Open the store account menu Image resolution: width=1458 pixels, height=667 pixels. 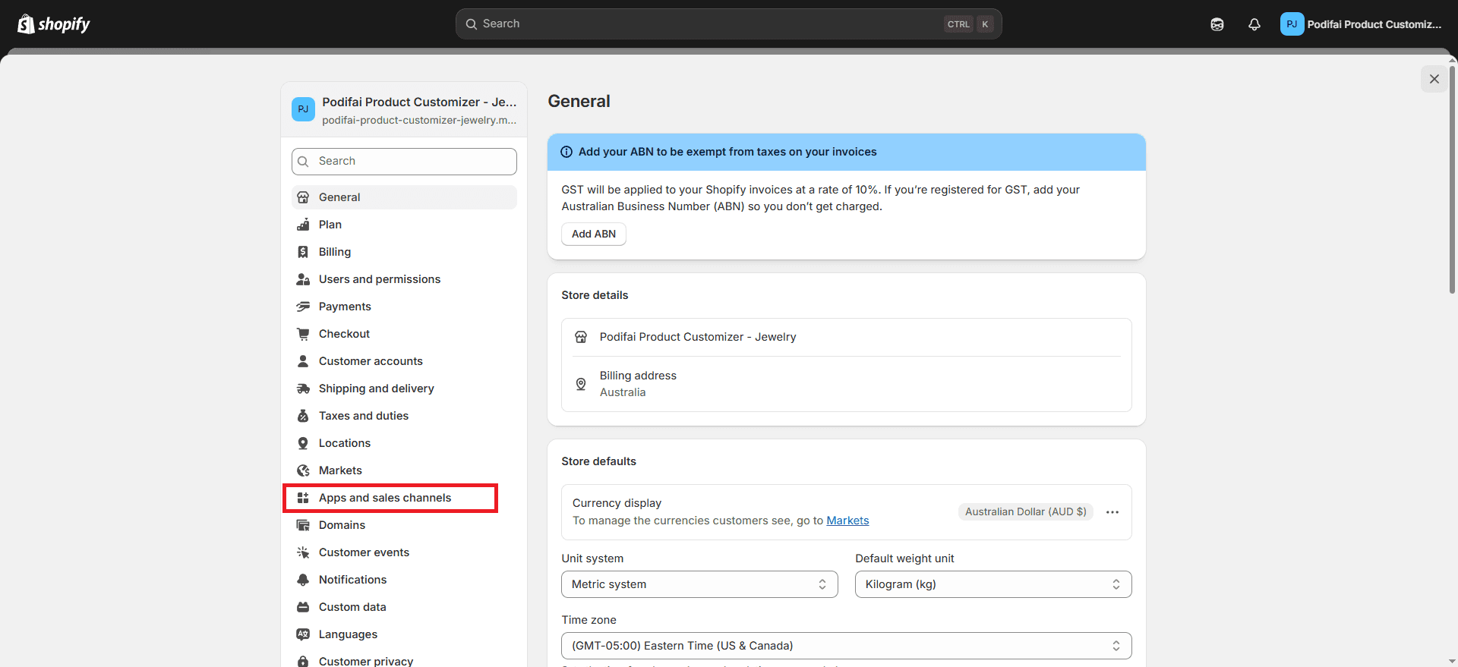1362,24
